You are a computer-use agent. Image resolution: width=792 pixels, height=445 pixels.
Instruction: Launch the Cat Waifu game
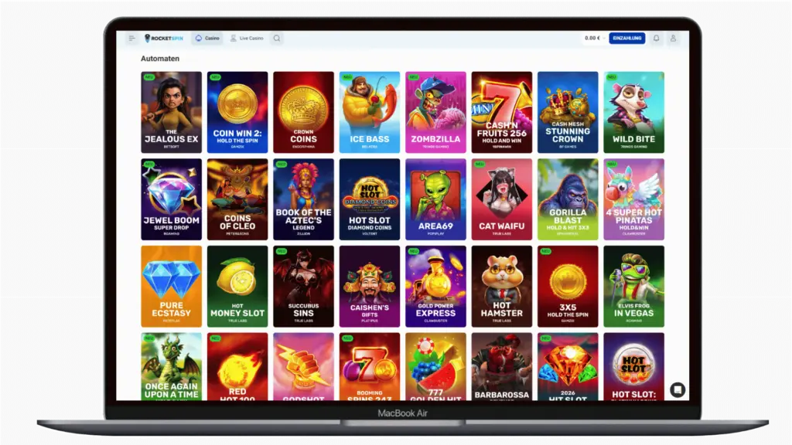point(501,199)
